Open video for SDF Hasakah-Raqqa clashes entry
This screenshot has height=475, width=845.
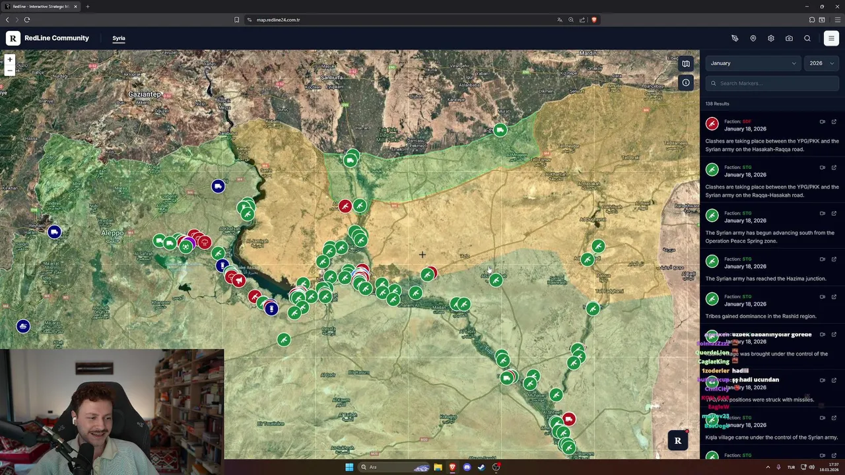(x=823, y=121)
